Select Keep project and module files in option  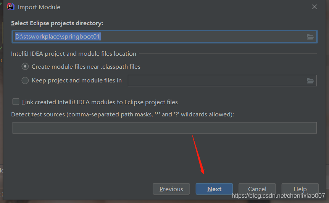[x=25, y=80]
